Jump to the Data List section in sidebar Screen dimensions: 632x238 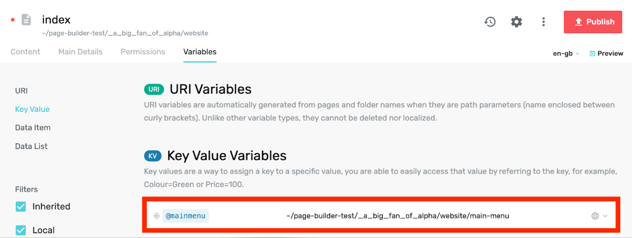[31, 146]
